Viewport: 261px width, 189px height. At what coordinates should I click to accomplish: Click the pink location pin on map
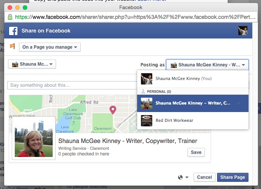(113, 110)
